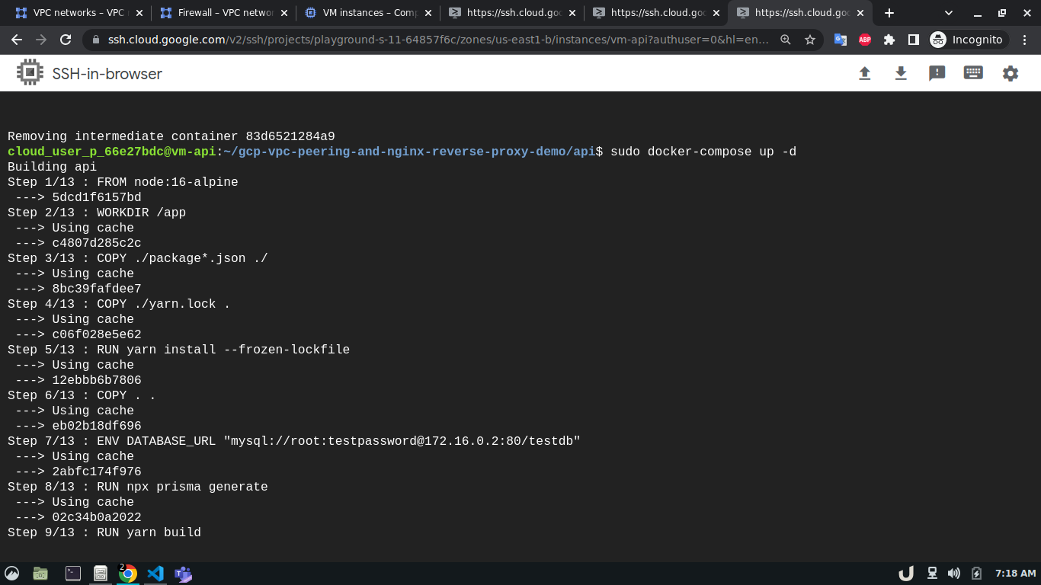Viewport: 1041px width, 585px height.
Task: Open a new browser tab
Action: (x=889, y=13)
